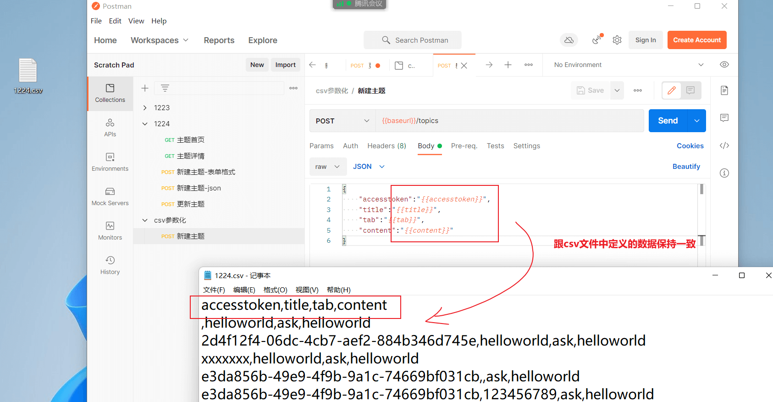Click the New button in Scratch Pad
773x402 pixels.
point(257,65)
